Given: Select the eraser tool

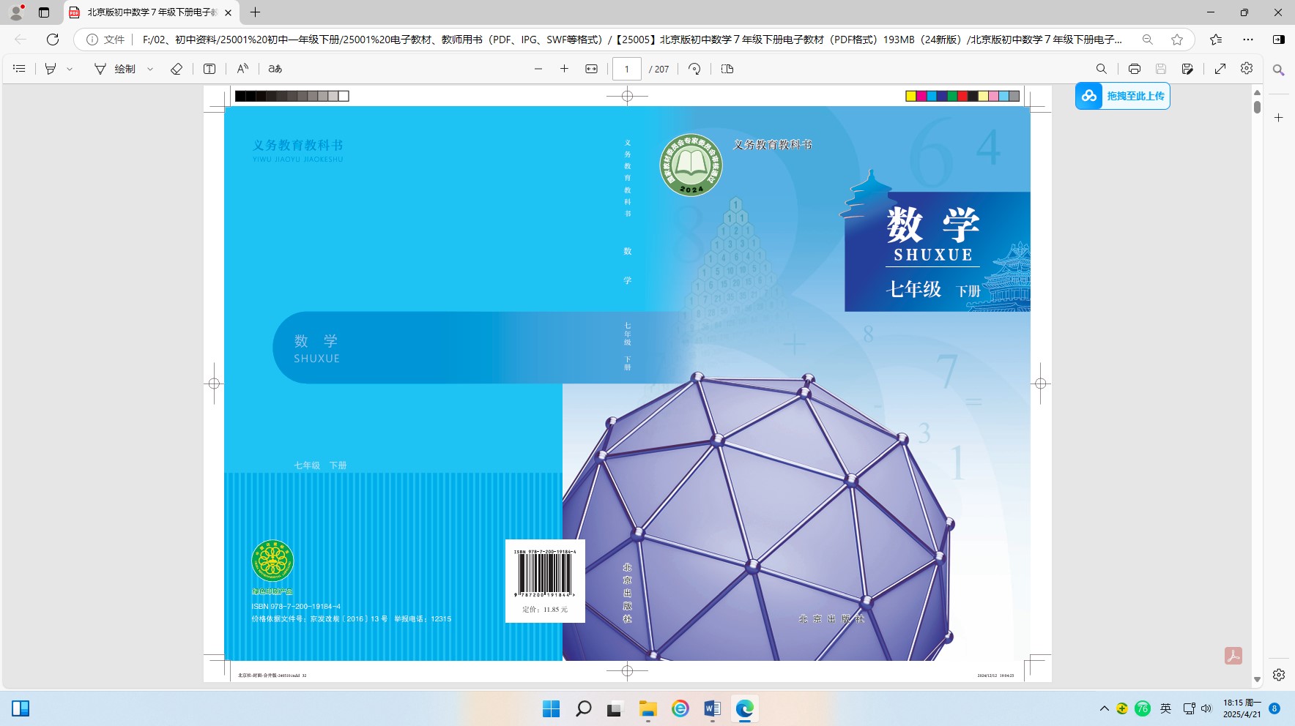Looking at the screenshot, I should (x=177, y=69).
